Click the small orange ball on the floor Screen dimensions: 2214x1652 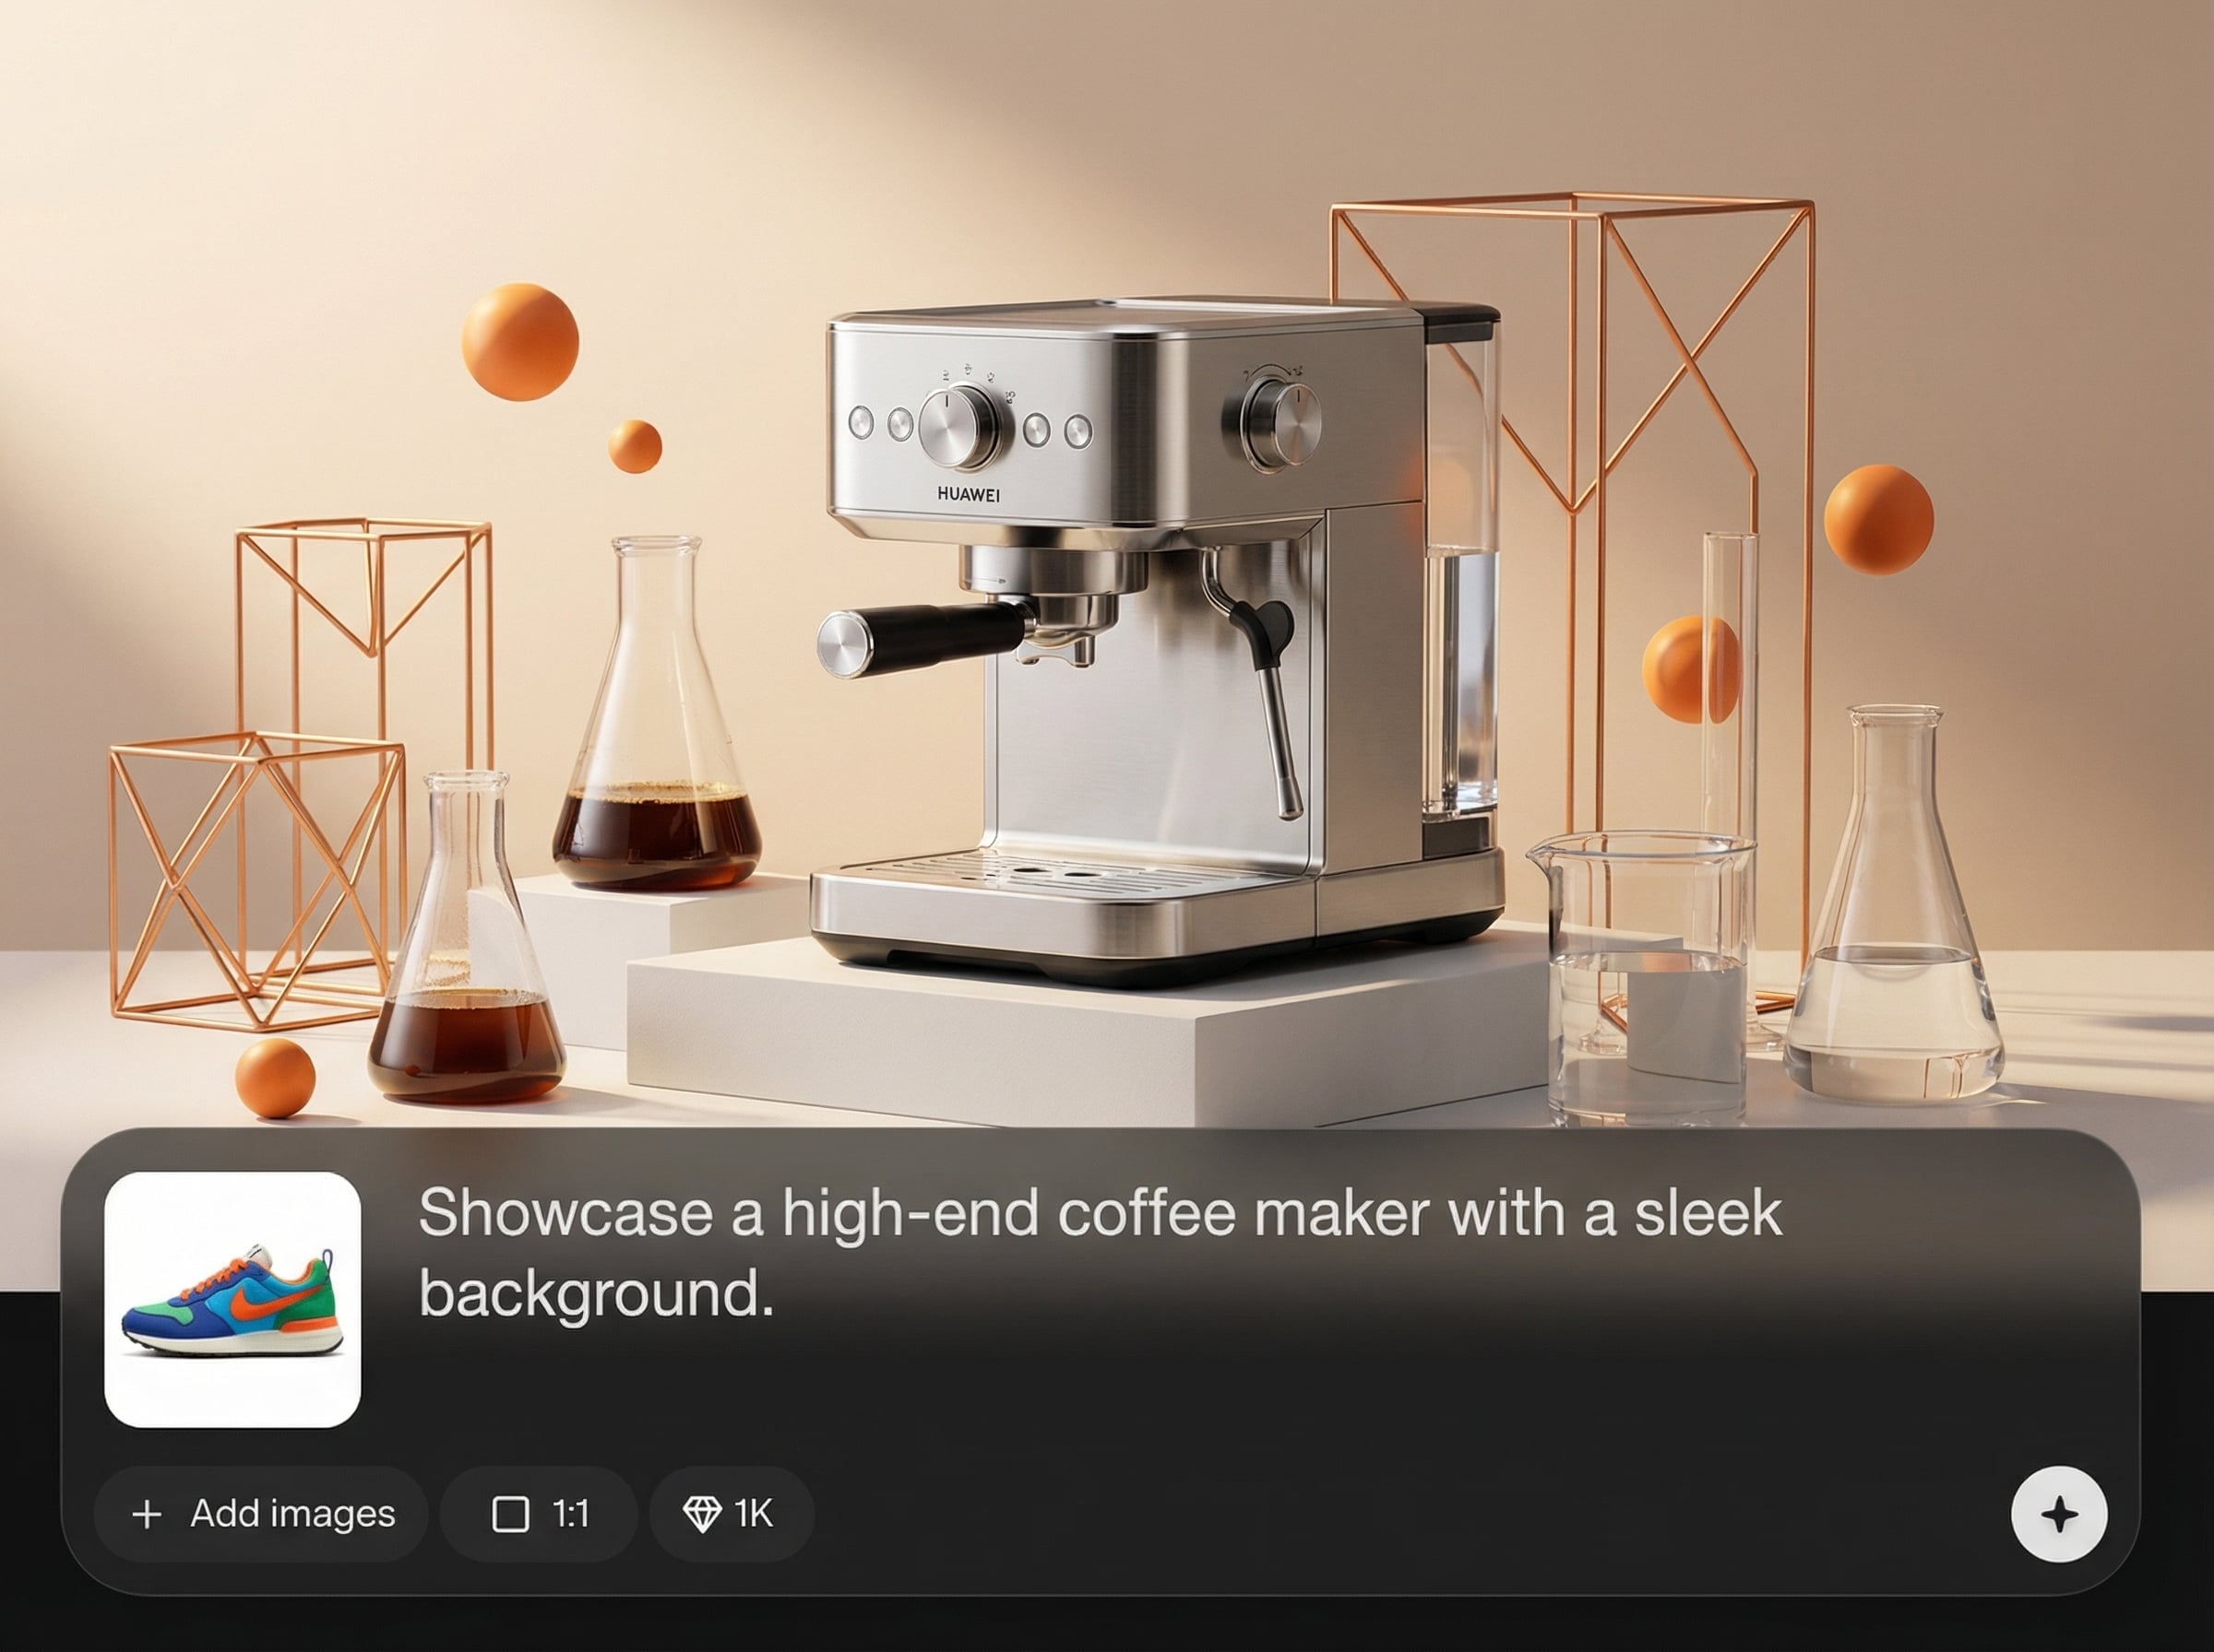(275, 1078)
